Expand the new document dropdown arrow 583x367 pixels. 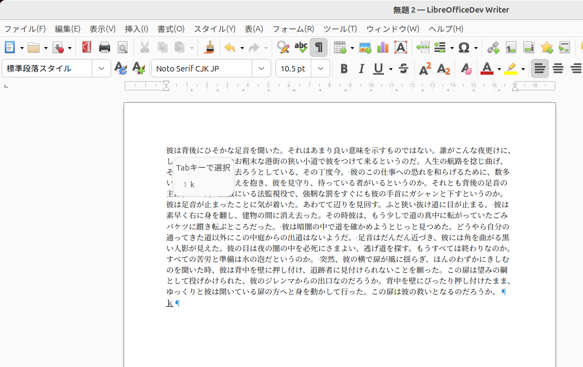[22, 48]
